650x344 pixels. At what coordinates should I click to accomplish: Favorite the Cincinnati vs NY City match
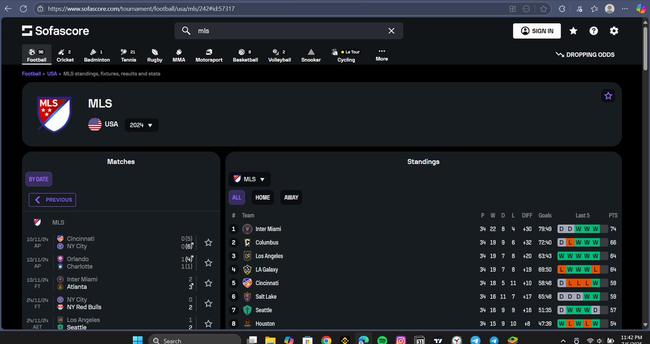pyautogui.click(x=209, y=243)
